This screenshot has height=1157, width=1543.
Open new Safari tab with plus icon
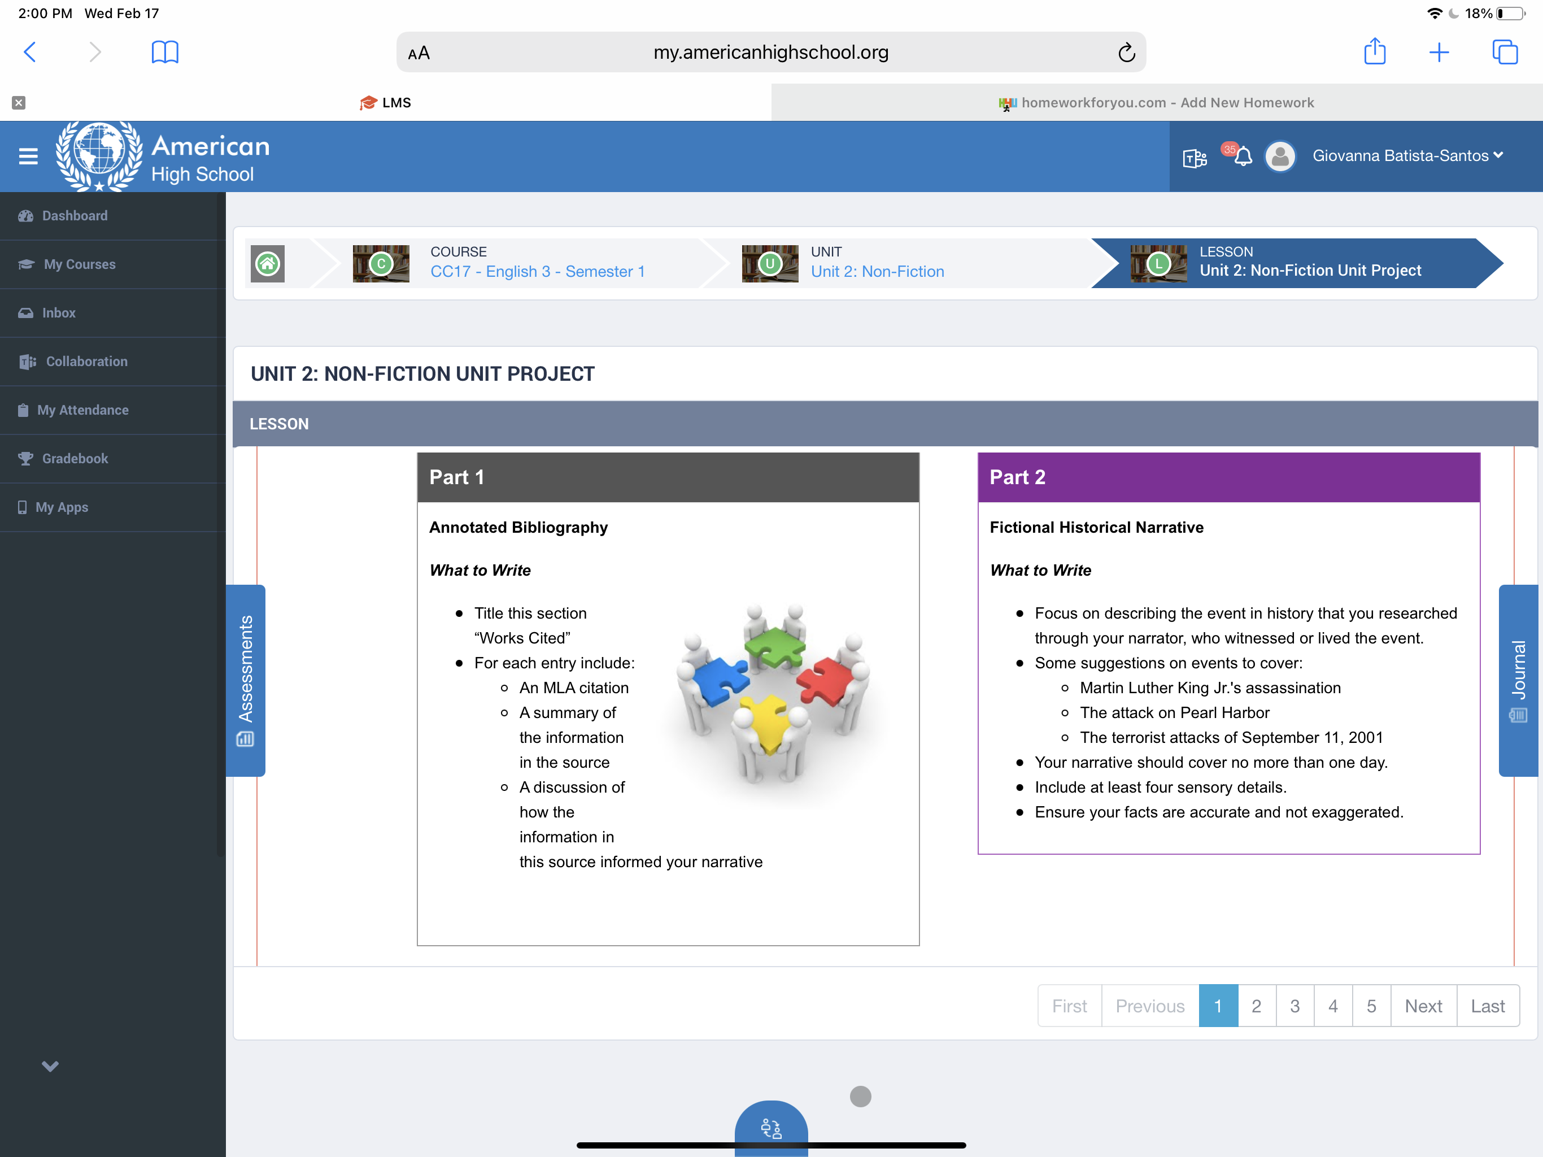[1439, 53]
